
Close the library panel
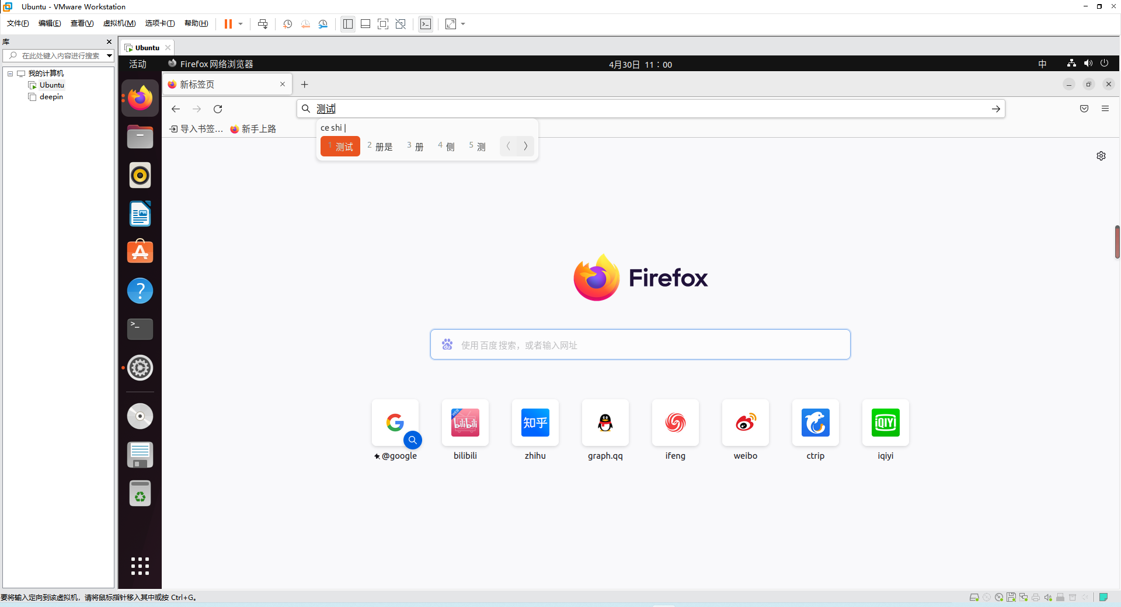pos(109,42)
